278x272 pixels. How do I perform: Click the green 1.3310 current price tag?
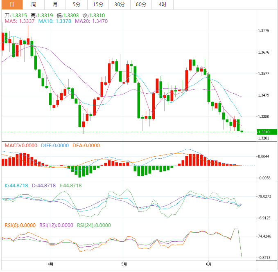point(266,132)
